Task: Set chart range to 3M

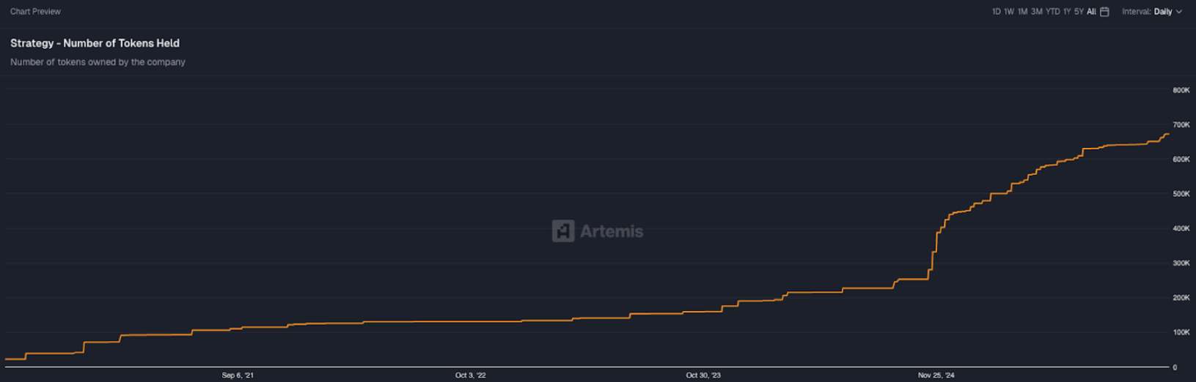Action: (x=1036, y=12)
